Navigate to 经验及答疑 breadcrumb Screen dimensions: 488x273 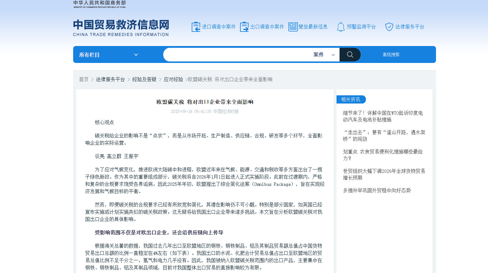point(144,79)
